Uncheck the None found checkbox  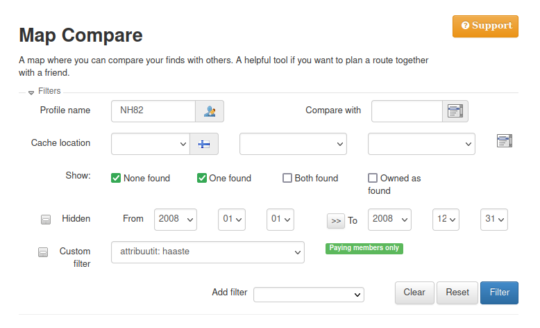[x=116, y=178]
